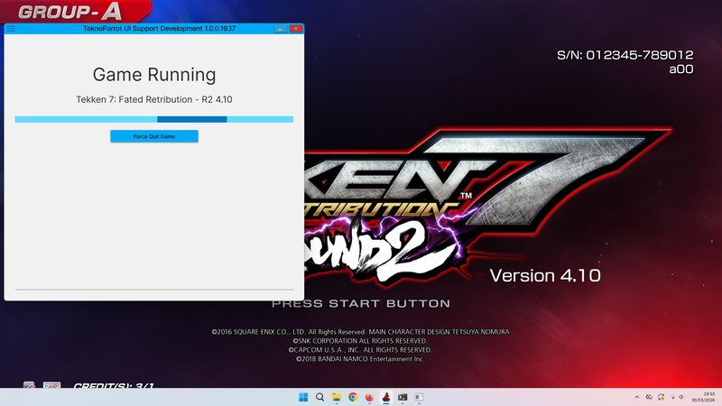Click the 'Version 4.10' game text

coord(545,276)
